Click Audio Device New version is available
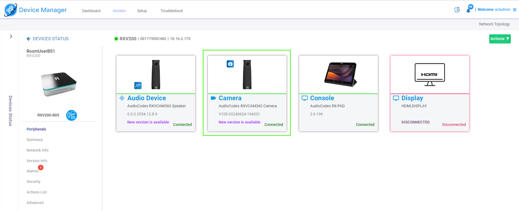519x211 pixels. click(x=148, y=122)
